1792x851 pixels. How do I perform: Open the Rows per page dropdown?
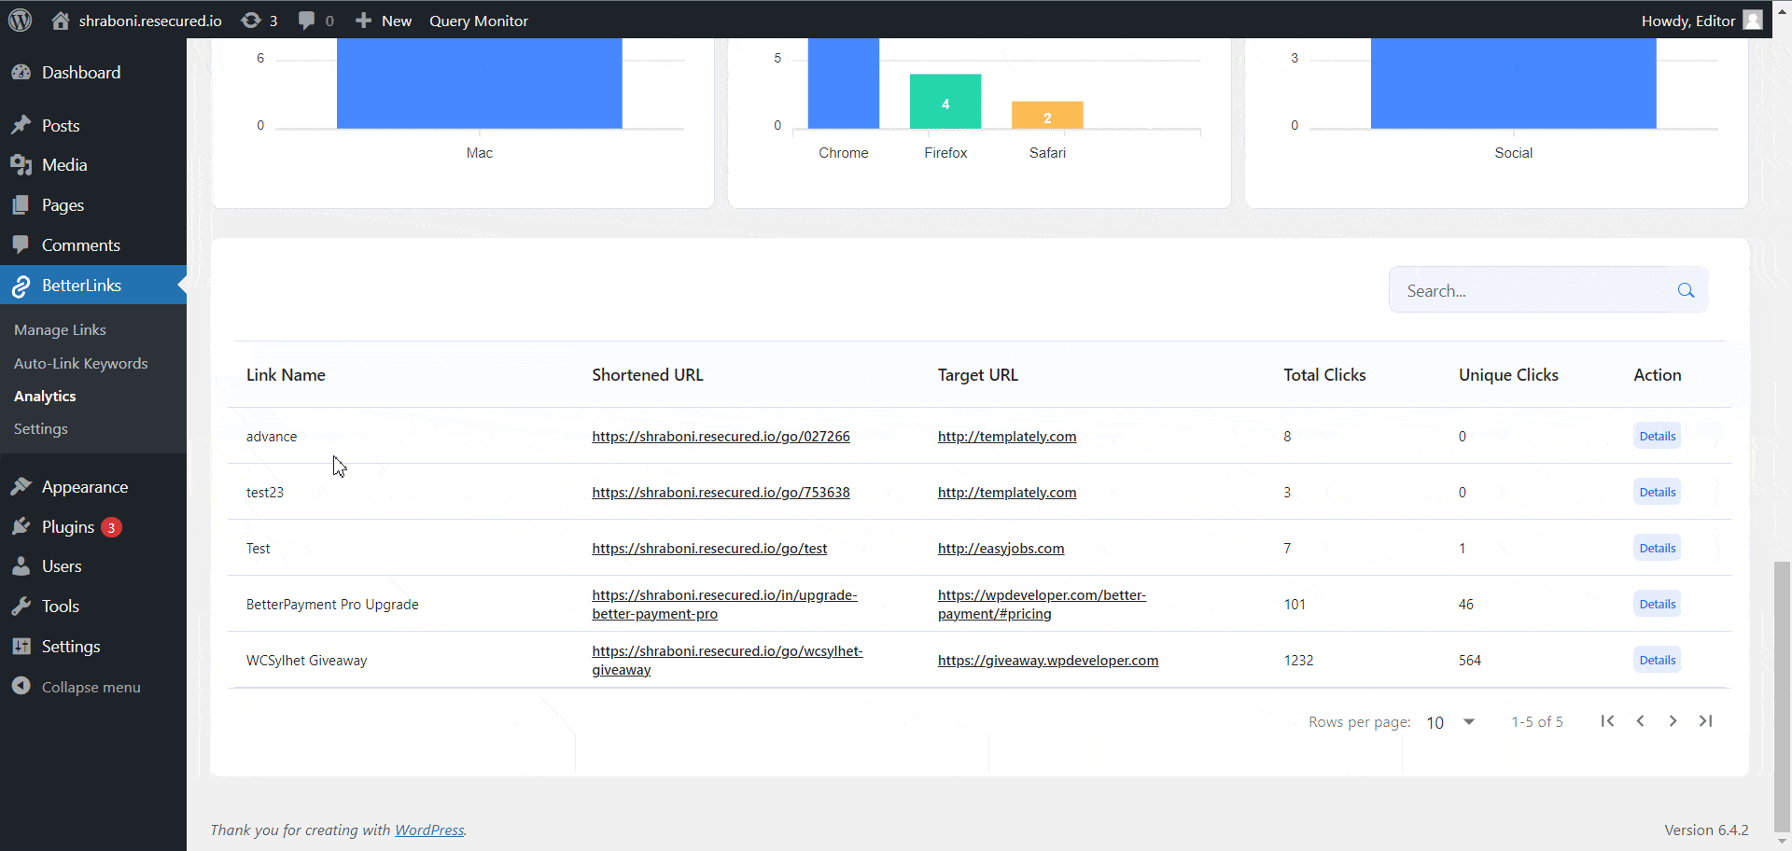(1449, 721)
